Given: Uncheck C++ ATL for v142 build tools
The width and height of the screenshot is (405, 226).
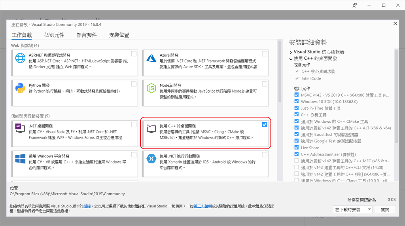Looking at the screenshot, I should tap(297, 127).
